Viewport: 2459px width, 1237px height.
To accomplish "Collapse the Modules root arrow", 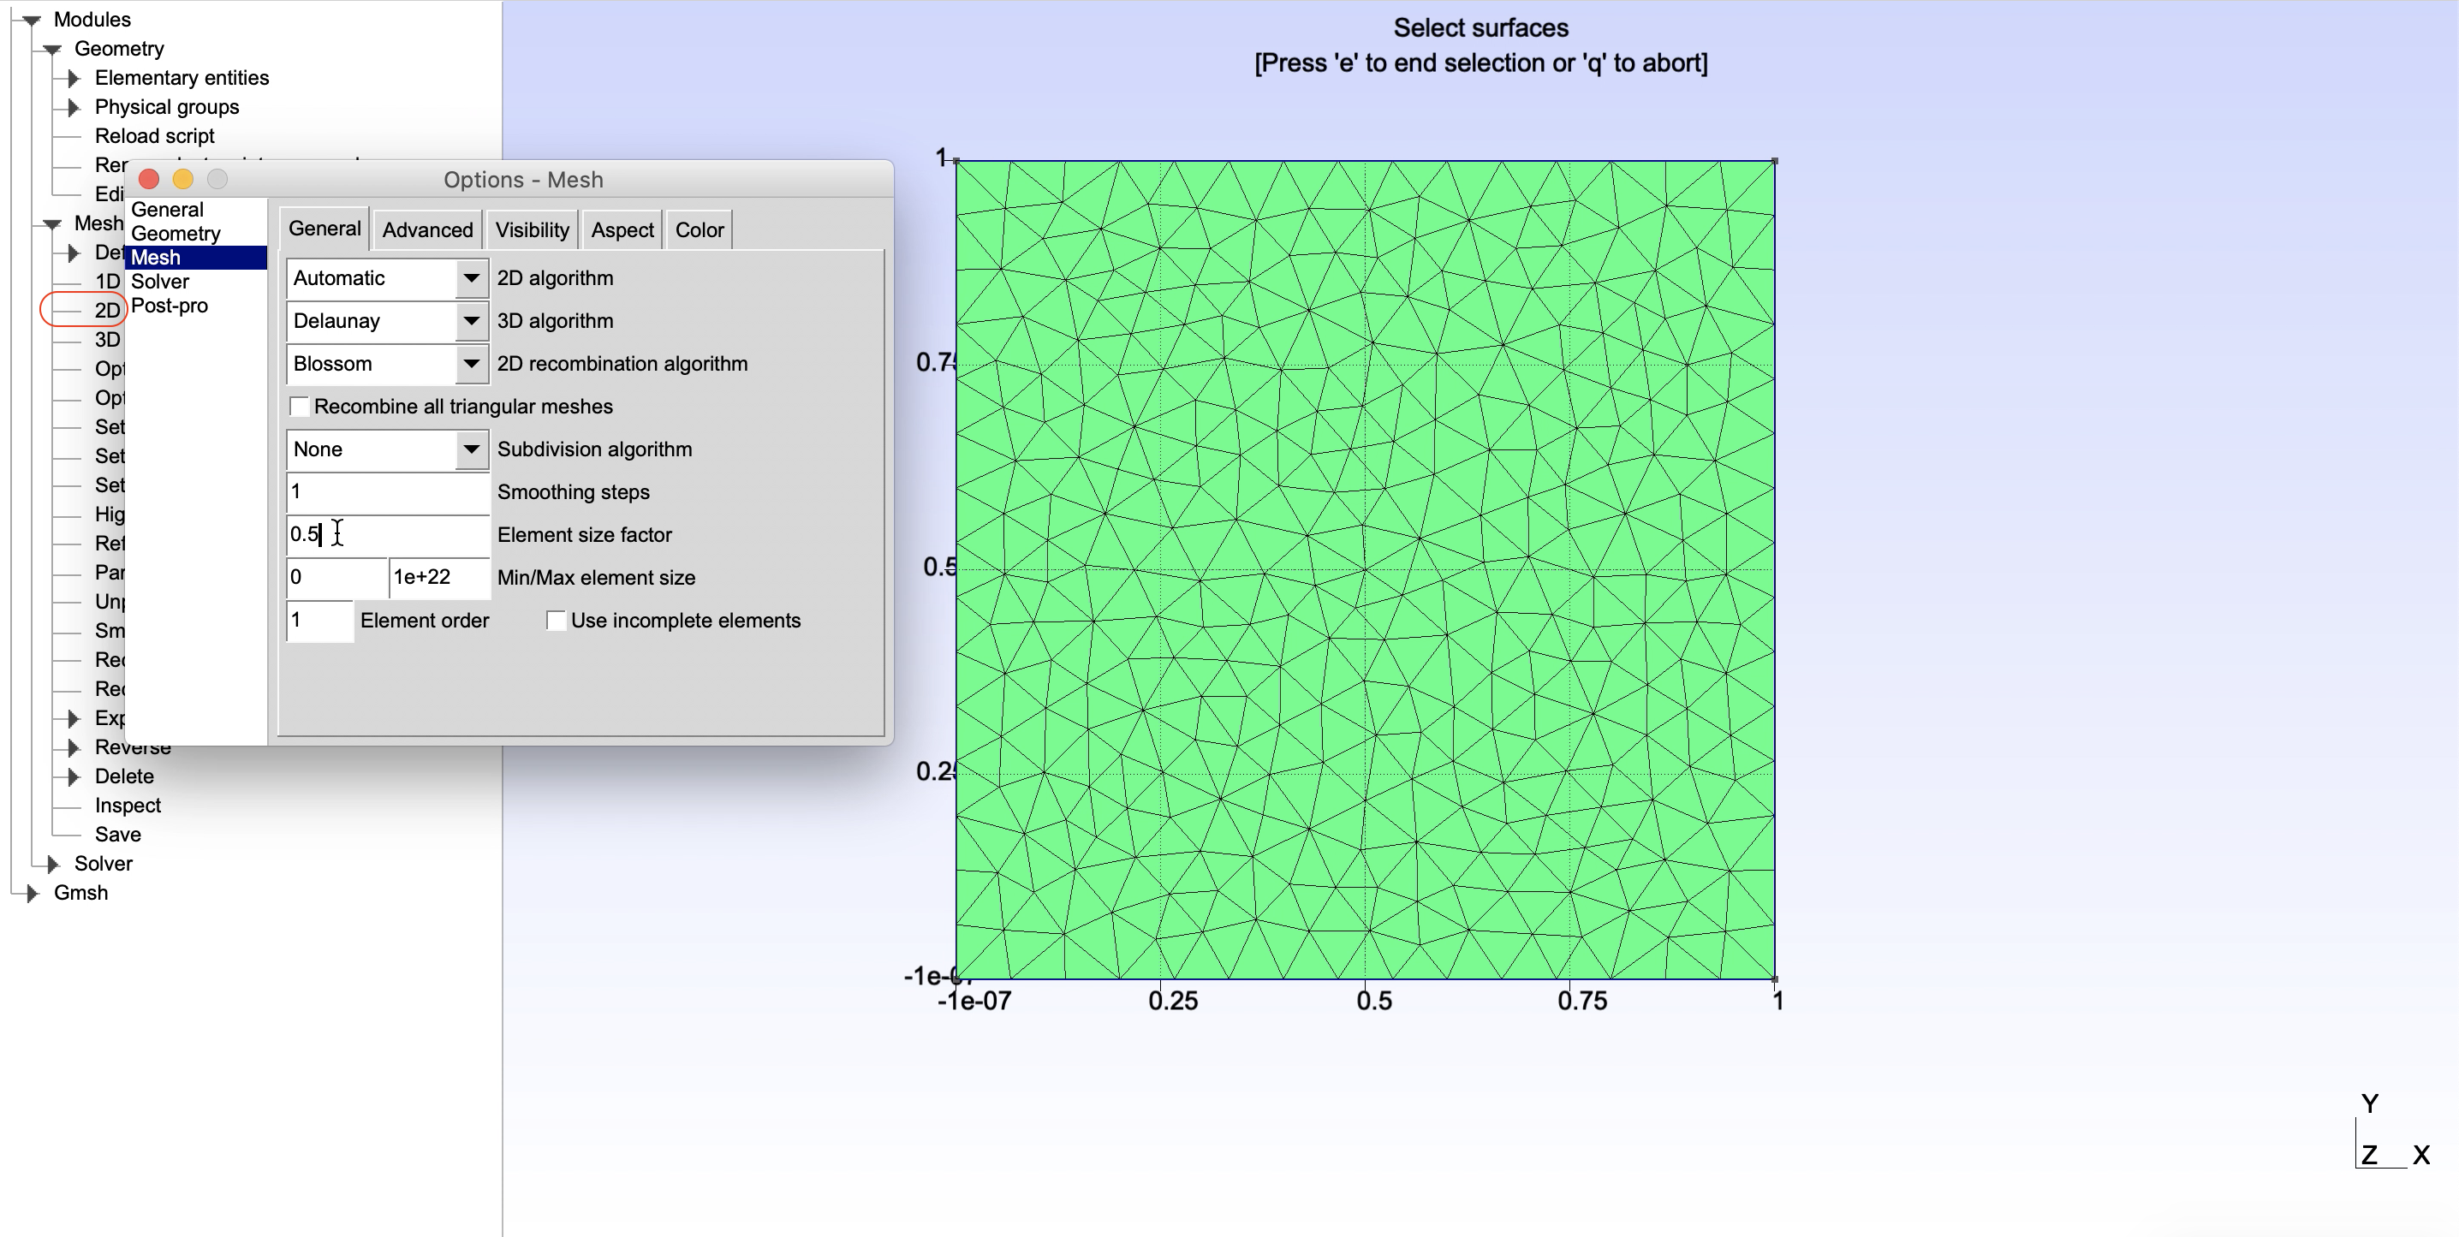I will tap(32, 20).
